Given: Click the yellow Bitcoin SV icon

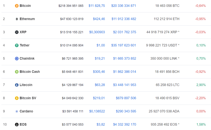Looking at the screenshot, I should pyautogui.click(x=17, y=98).
